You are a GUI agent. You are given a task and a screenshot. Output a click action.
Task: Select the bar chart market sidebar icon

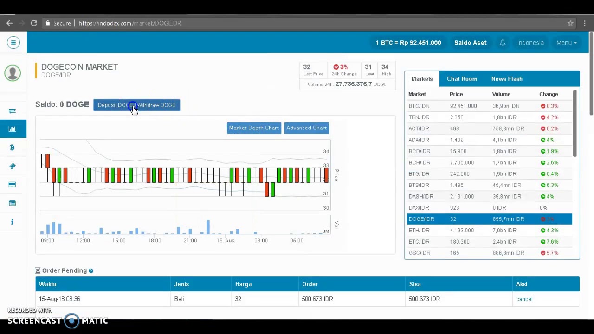coord(13,129)
